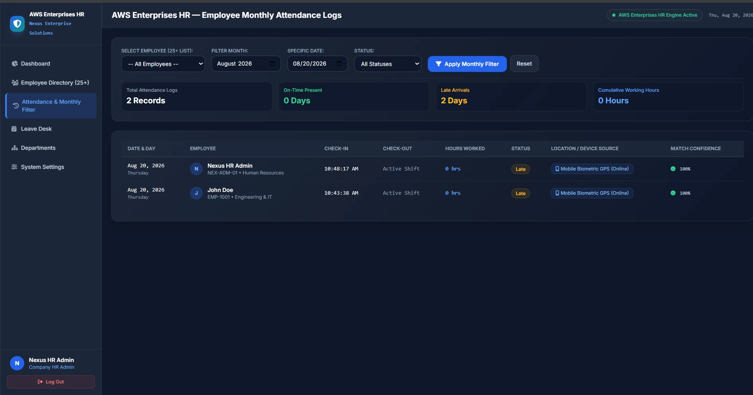The height and width of the screenshot is (395, 753).
Task: Click the Late Arrivals card
Action: pos(511,97)
